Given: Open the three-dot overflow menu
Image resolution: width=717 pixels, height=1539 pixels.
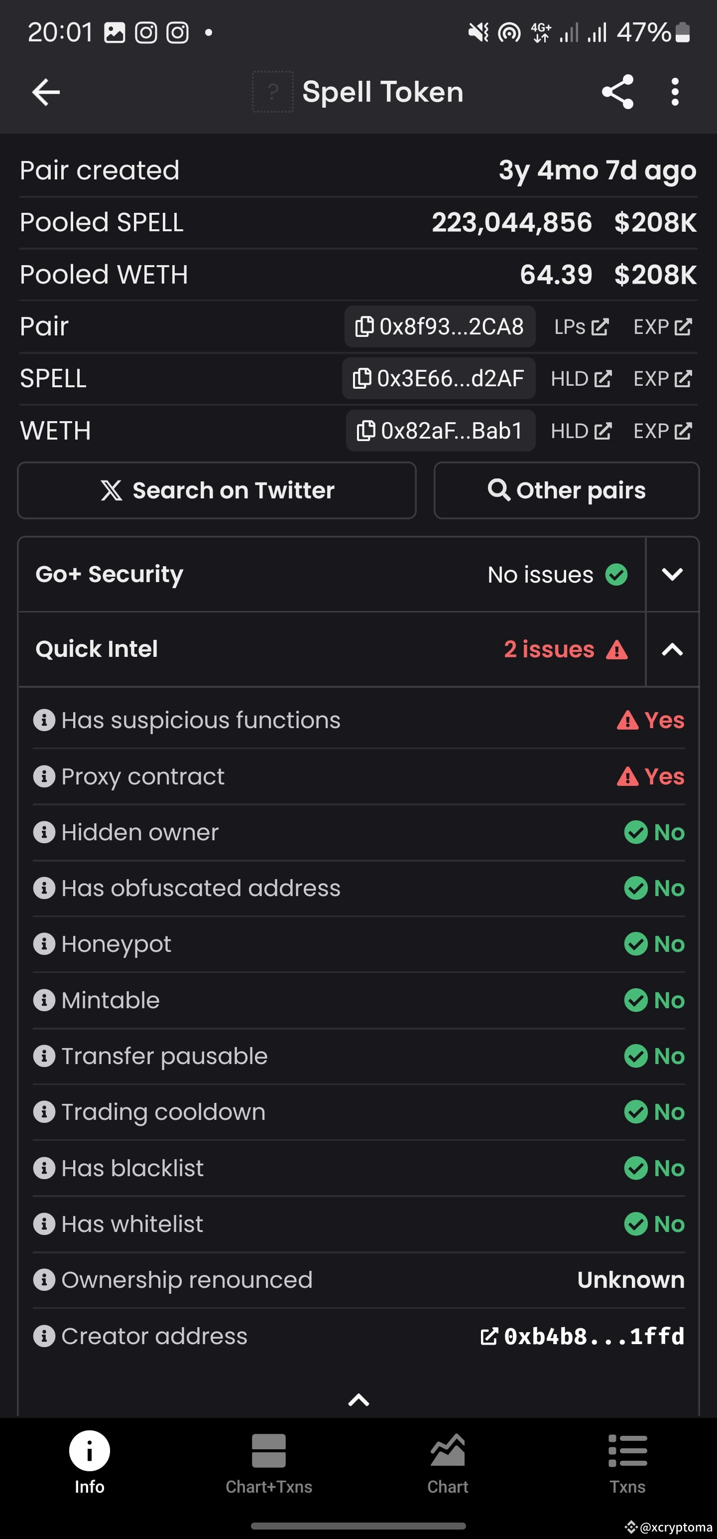Looking at the screenshot, I should (x=675, y=91).
